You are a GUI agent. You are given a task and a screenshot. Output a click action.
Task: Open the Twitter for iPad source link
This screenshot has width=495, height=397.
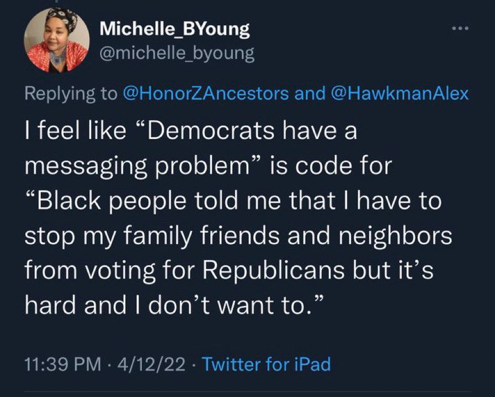267,364
